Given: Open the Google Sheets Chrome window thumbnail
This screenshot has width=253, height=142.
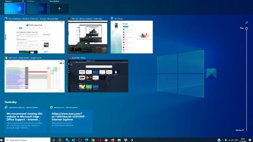Looking at the screenshot, I should [34, 76].
